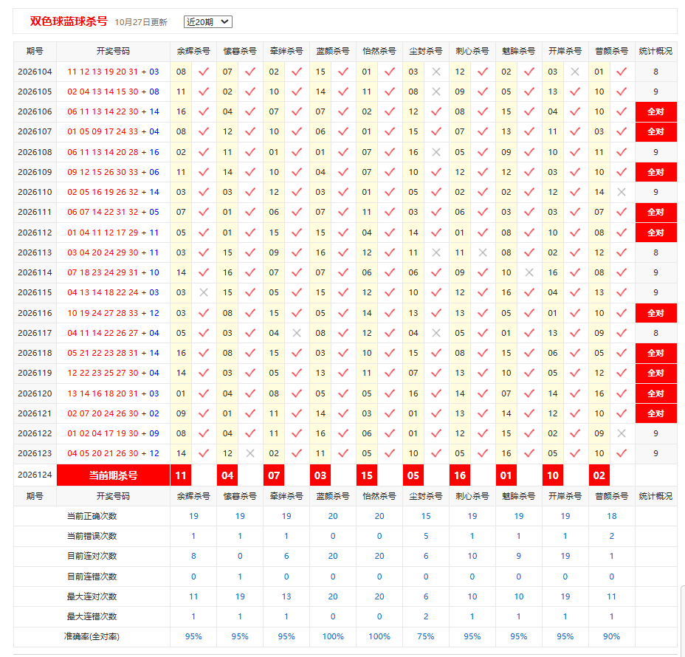Viewport: 685px width, 657px height.
Task: Click the period number 2026124
Action: pyautogui.click(x=35, y=475)
